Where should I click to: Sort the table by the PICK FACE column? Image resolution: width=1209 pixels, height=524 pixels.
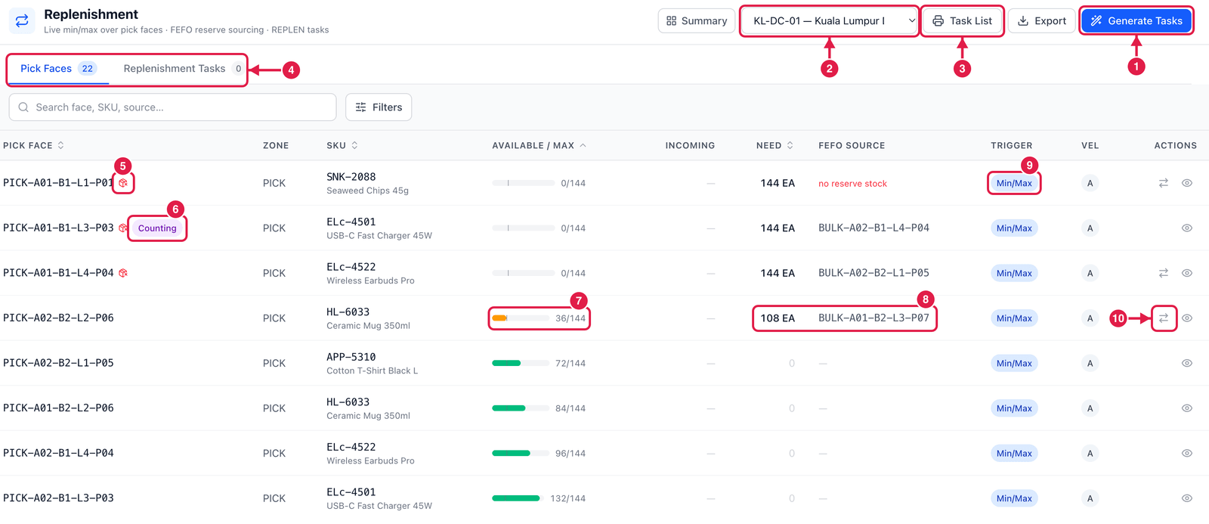33,145
